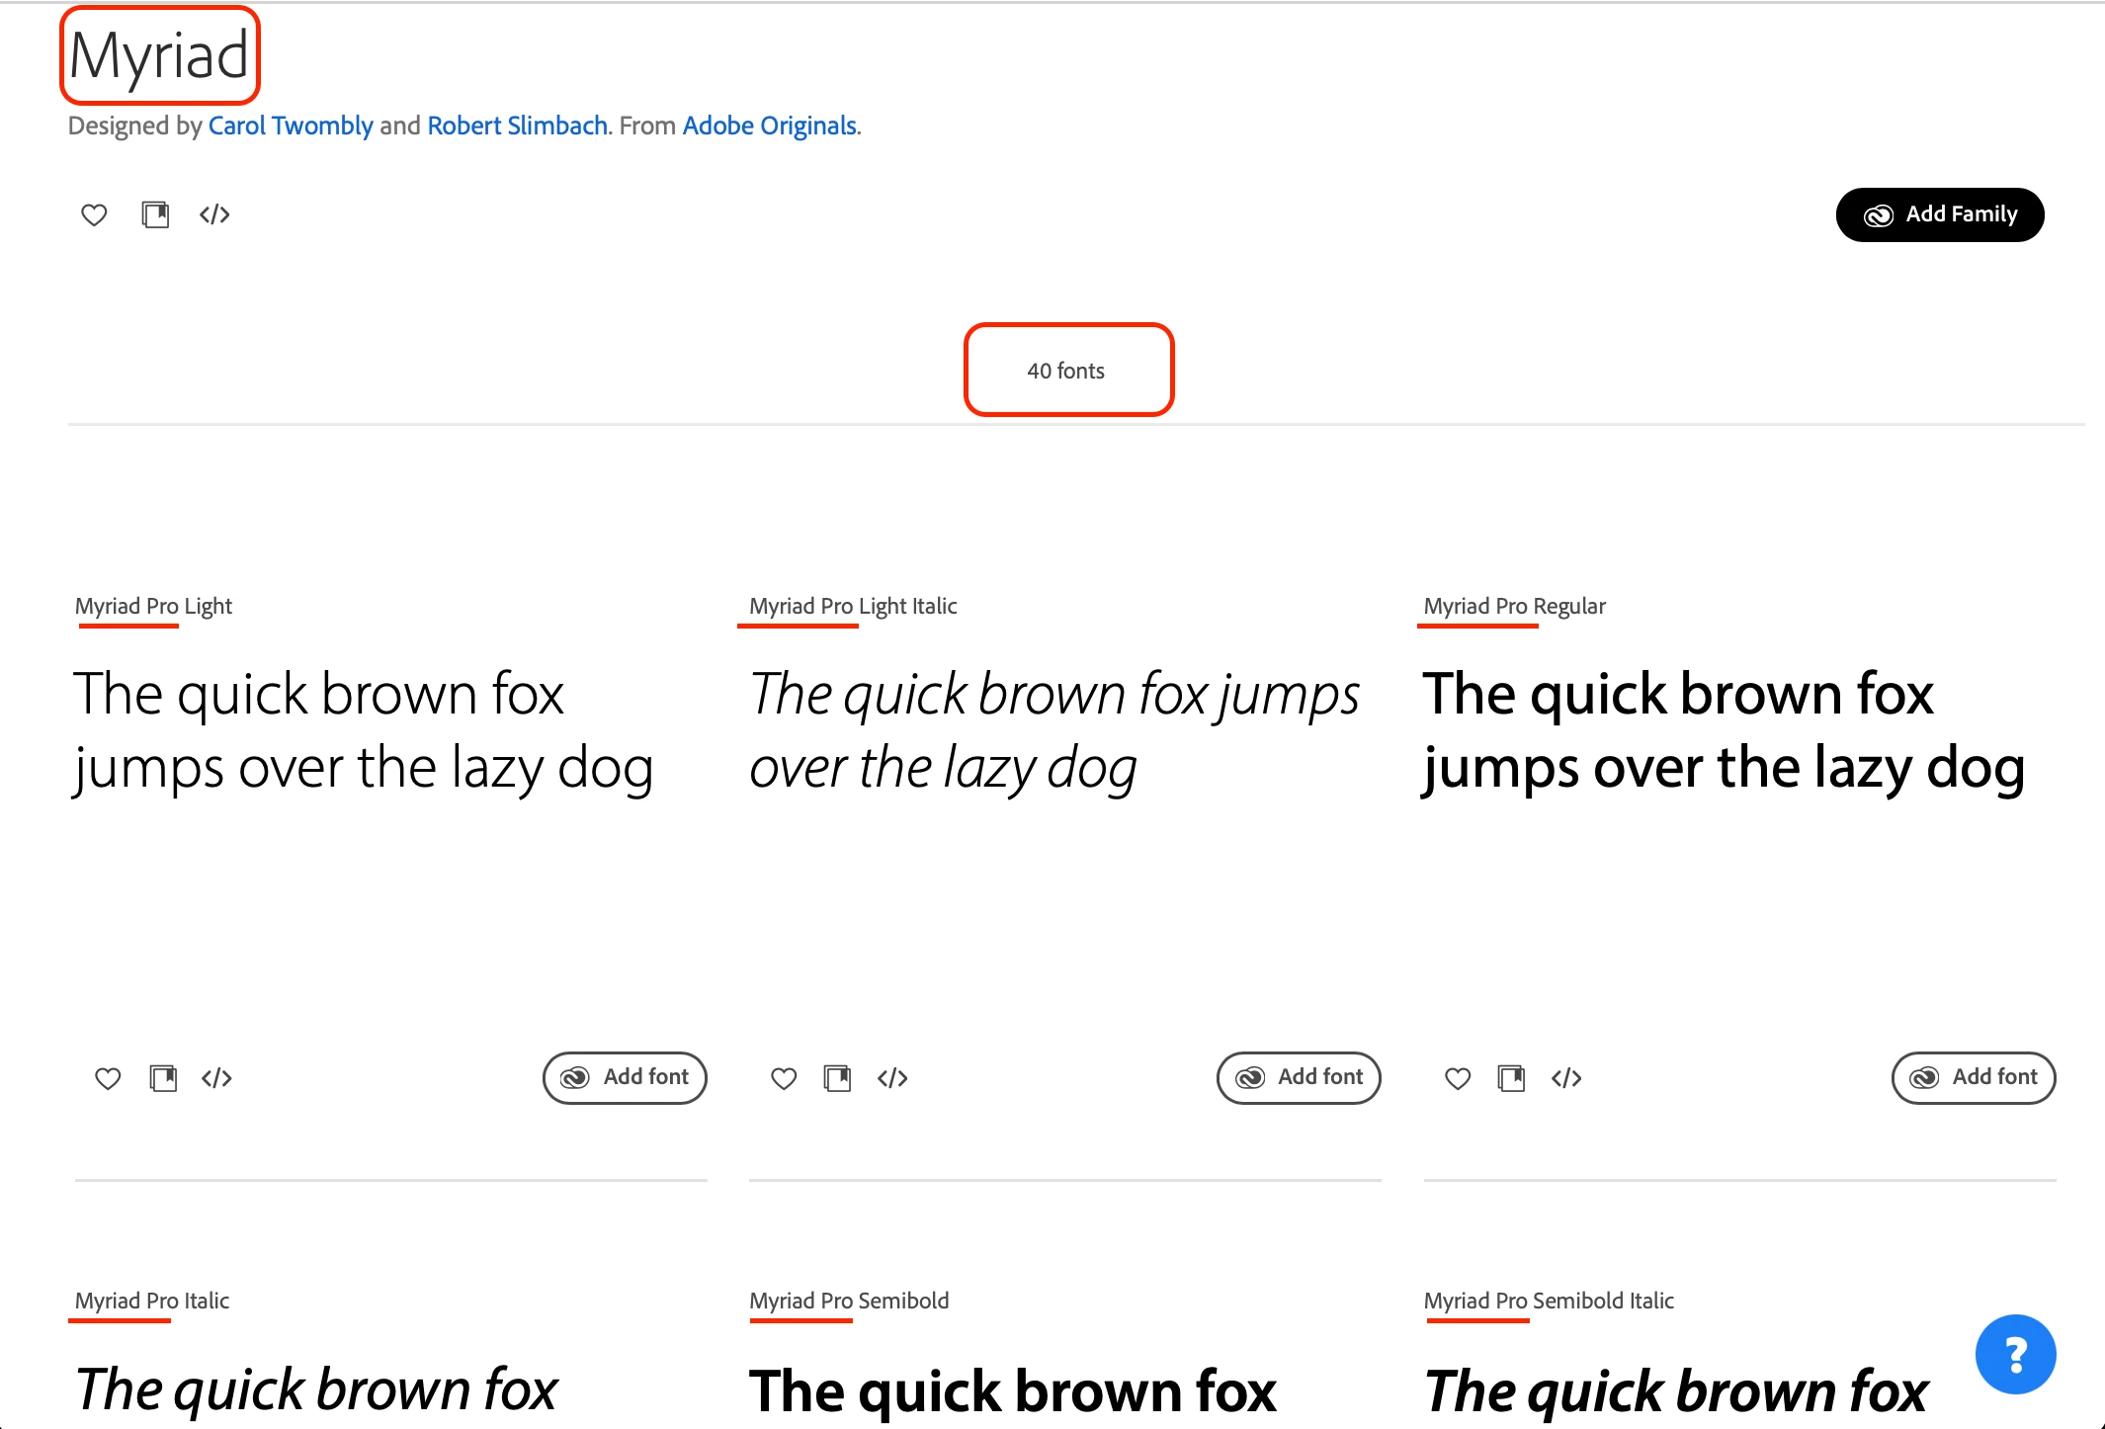Screen dimensions: 2105x1429
Task: Favorite the Myriad family with heart icon
Action: 94,214
